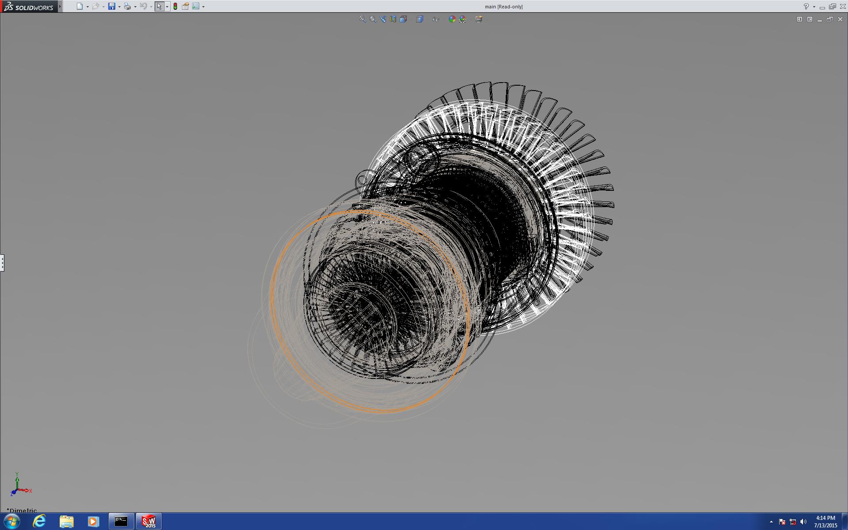
Task: Toggle Hide/Show Items glasses icon
Action: tap(435, 19)
